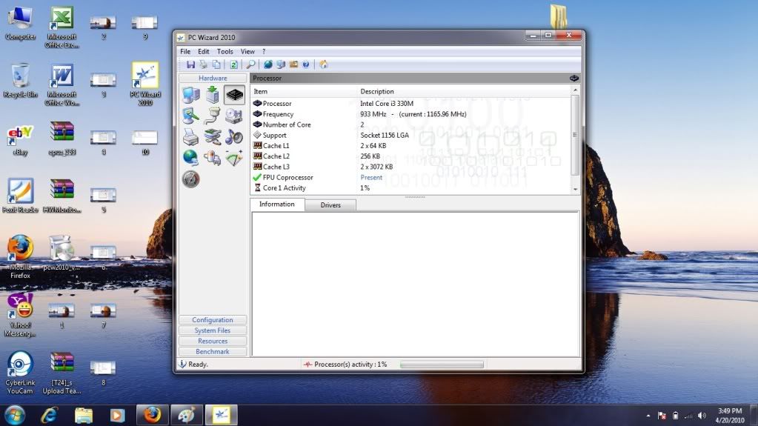Screen dimensions: 758x426
Task: Select the I/O Ports cable icon
Action: 212,116
